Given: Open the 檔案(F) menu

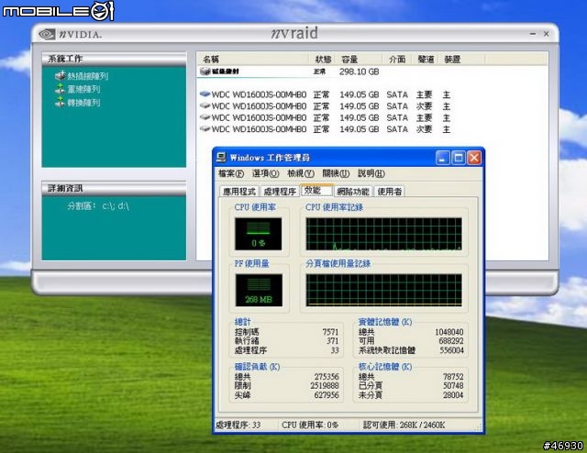Looking at the screenshot, I should 231,173.
